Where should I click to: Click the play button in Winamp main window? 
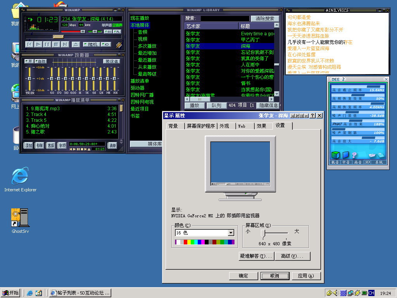(x=38, y=44)
